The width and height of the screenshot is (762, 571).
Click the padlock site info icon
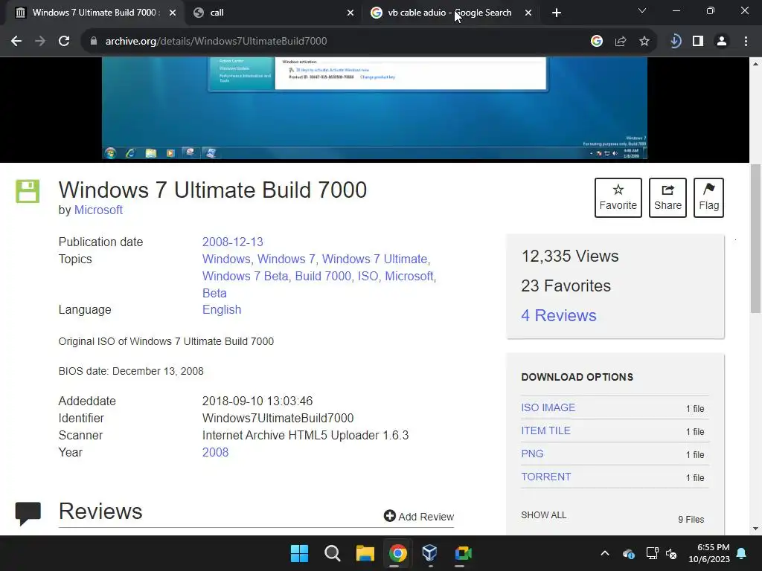[94, 42]
